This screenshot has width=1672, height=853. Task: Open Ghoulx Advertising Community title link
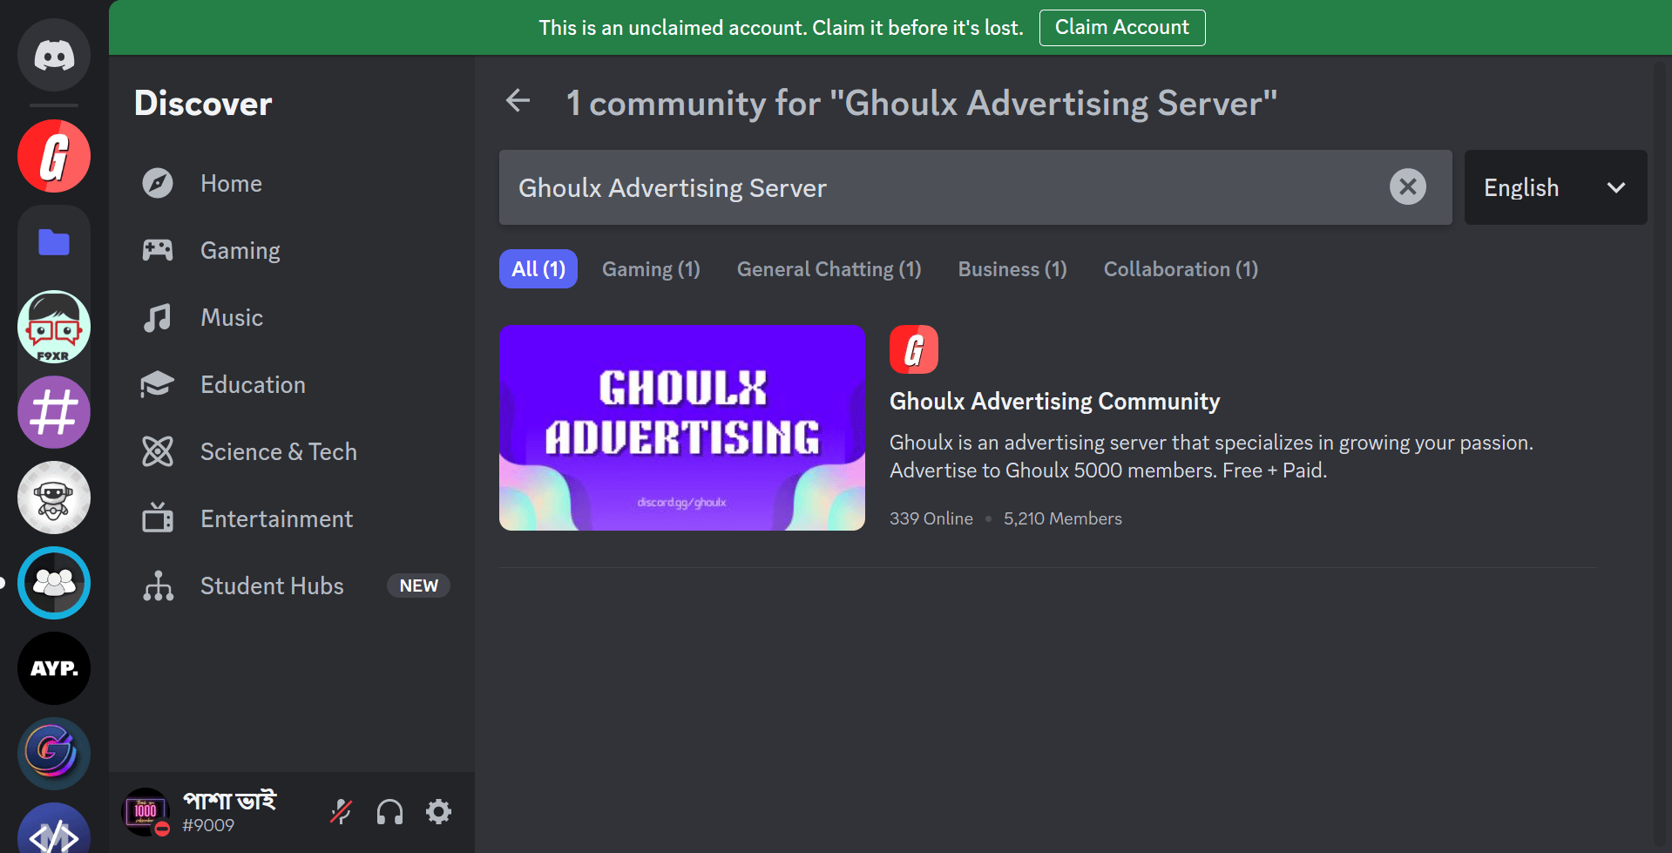(1054, 402)
